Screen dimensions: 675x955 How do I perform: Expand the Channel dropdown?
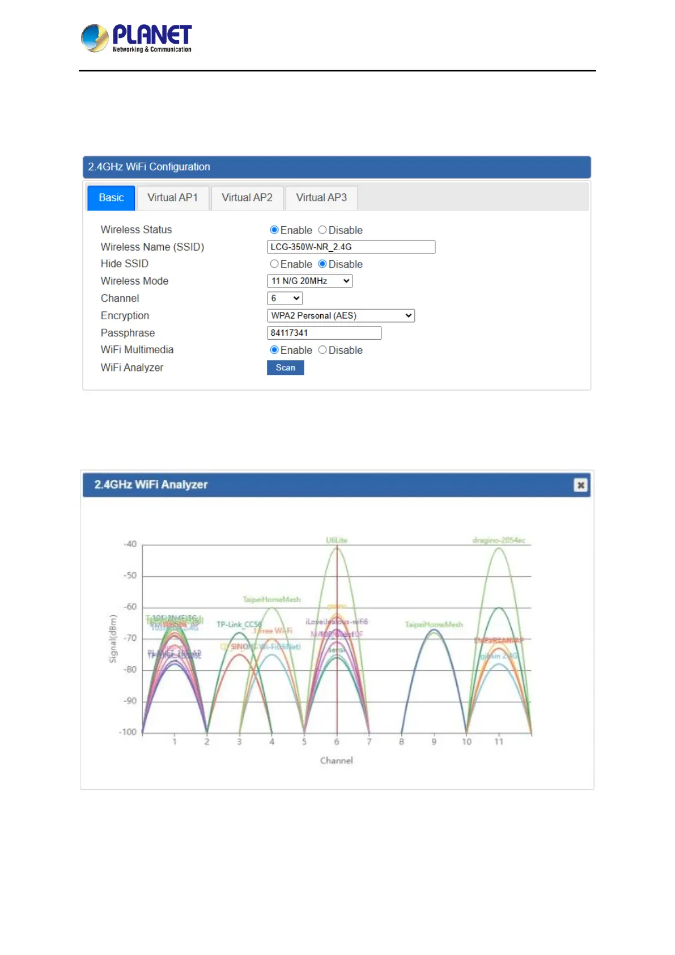(285, 298)
